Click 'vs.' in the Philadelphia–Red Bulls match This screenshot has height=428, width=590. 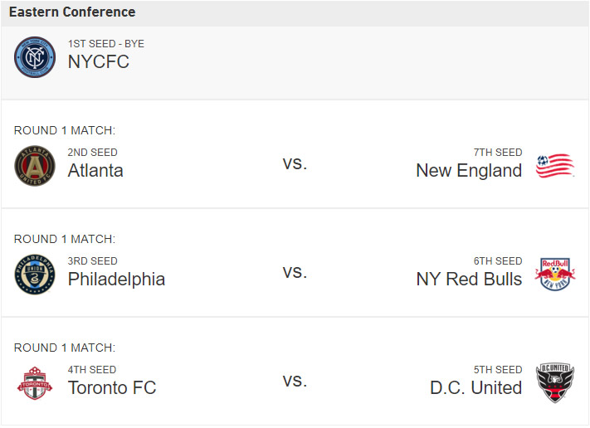(295, 272)
